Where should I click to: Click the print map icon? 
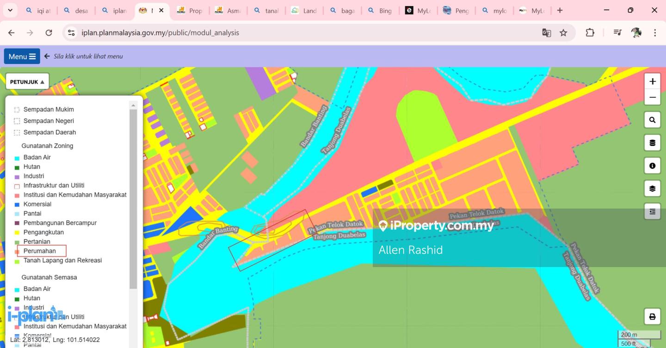(652, 317)
